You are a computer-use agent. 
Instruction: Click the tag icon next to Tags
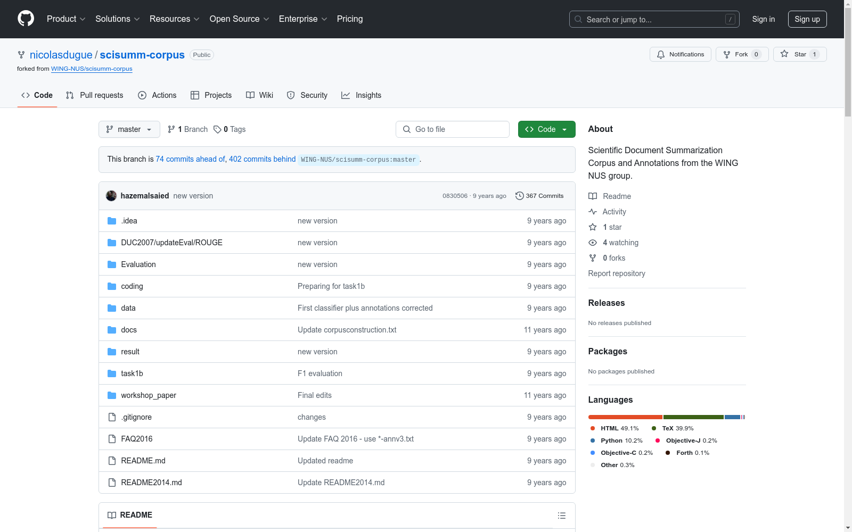pos(217,129)
